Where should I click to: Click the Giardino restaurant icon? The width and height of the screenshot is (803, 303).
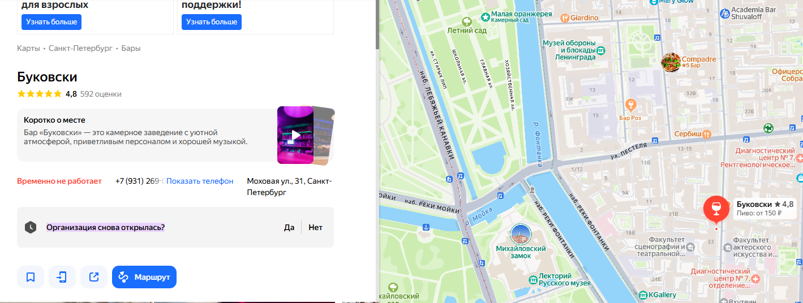coord(564,18)
